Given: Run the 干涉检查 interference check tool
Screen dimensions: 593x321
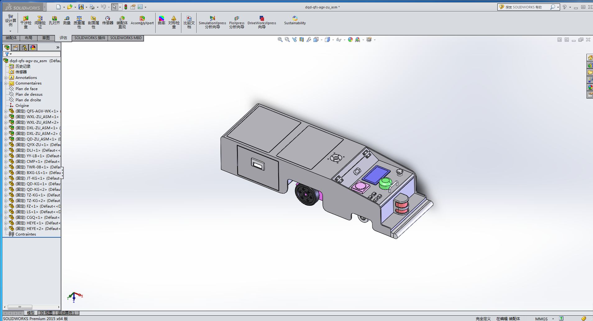Looking at the screenshot, I should [x=26, y=22].
